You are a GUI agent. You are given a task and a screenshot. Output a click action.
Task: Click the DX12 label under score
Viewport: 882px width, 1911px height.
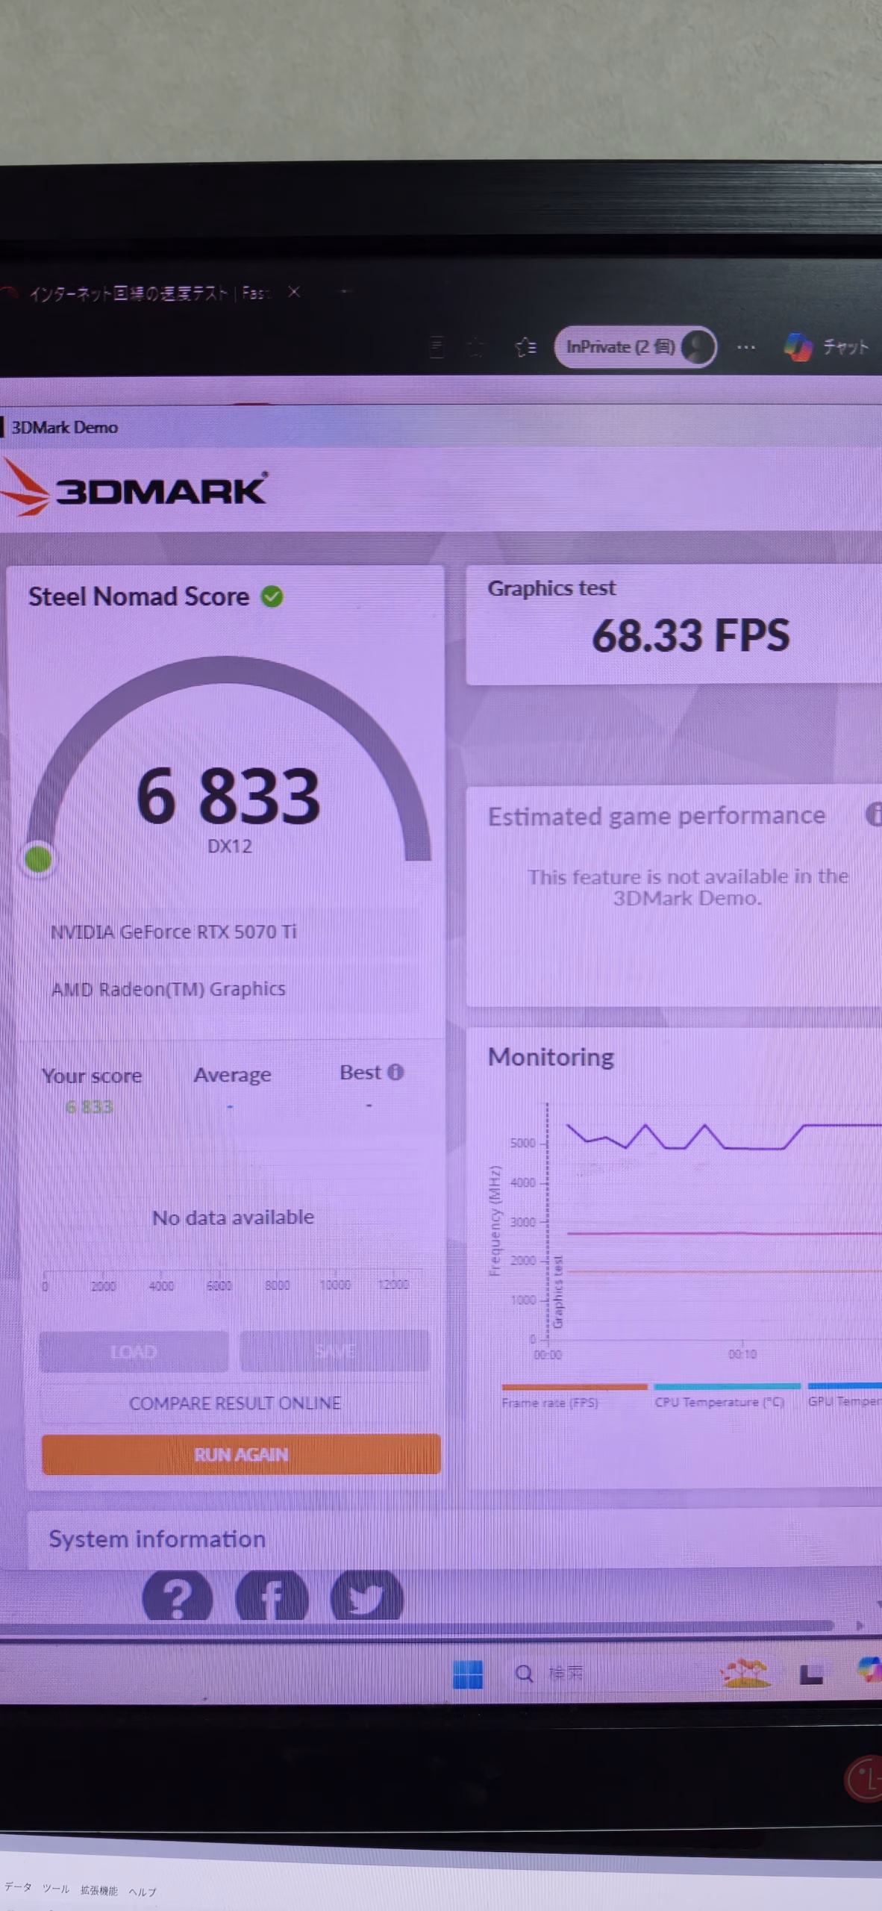(229, 847)
